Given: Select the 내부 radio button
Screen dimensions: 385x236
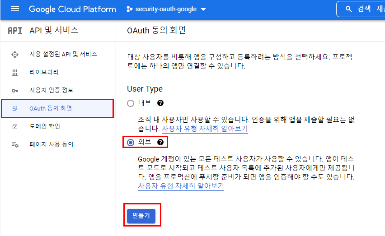Looking at the screenshot, I should click(x=131, y=103).
